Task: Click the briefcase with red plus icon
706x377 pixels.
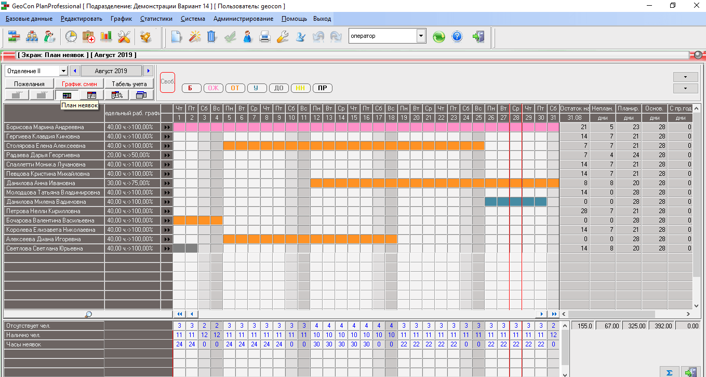Action: click(89, 37)
